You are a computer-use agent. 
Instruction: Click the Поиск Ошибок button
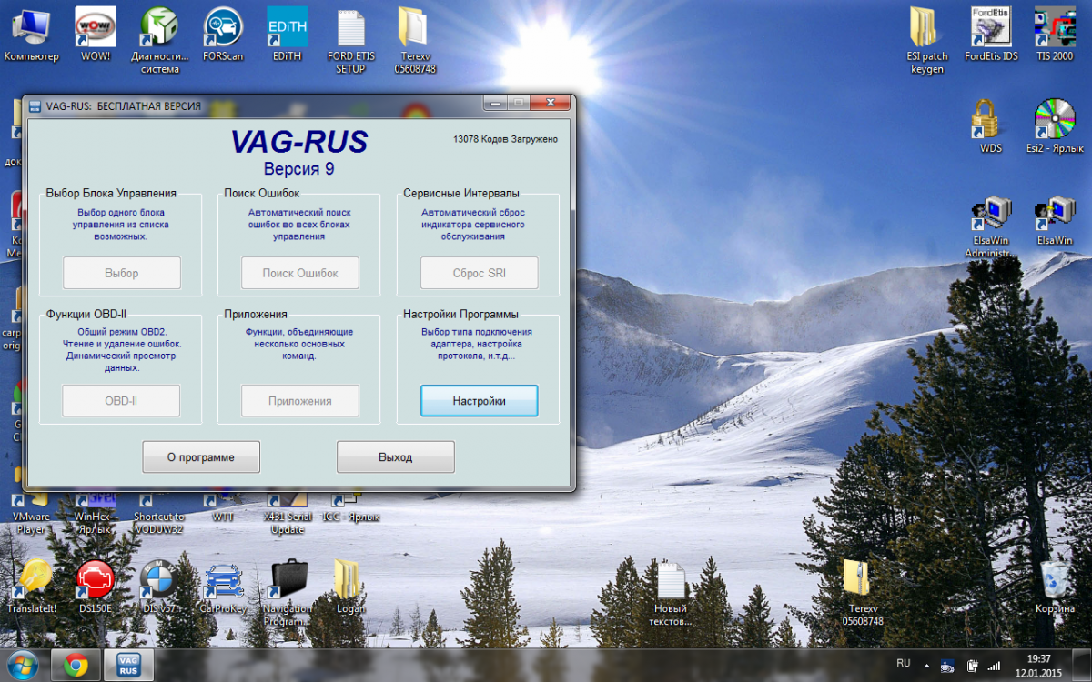point(300,273)
